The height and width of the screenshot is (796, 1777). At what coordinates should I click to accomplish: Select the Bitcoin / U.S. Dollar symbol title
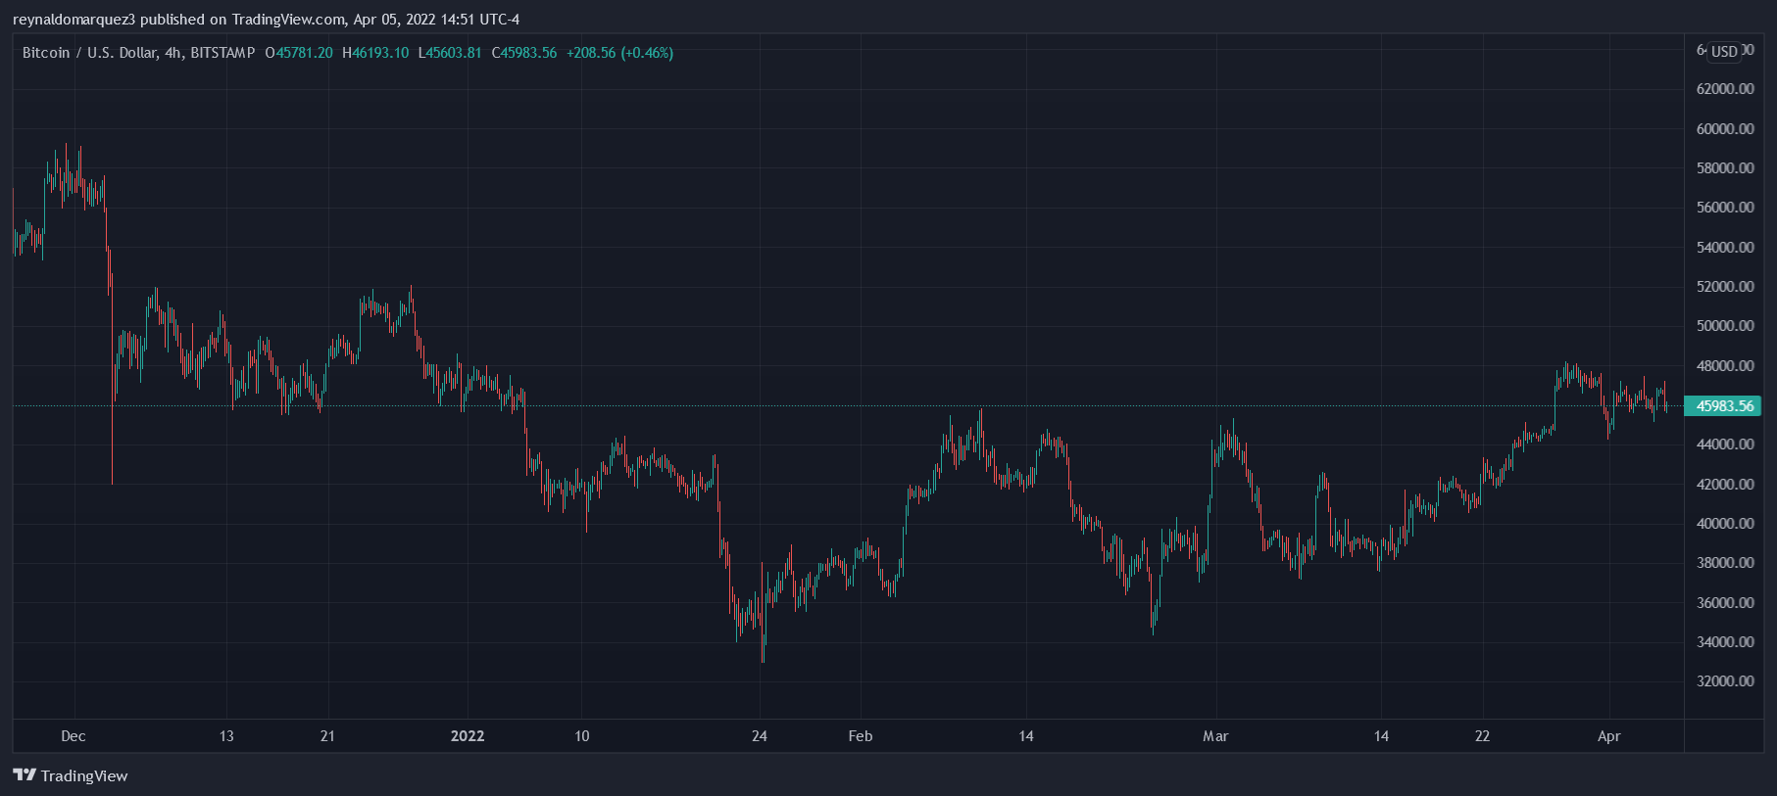click(138, 53)
